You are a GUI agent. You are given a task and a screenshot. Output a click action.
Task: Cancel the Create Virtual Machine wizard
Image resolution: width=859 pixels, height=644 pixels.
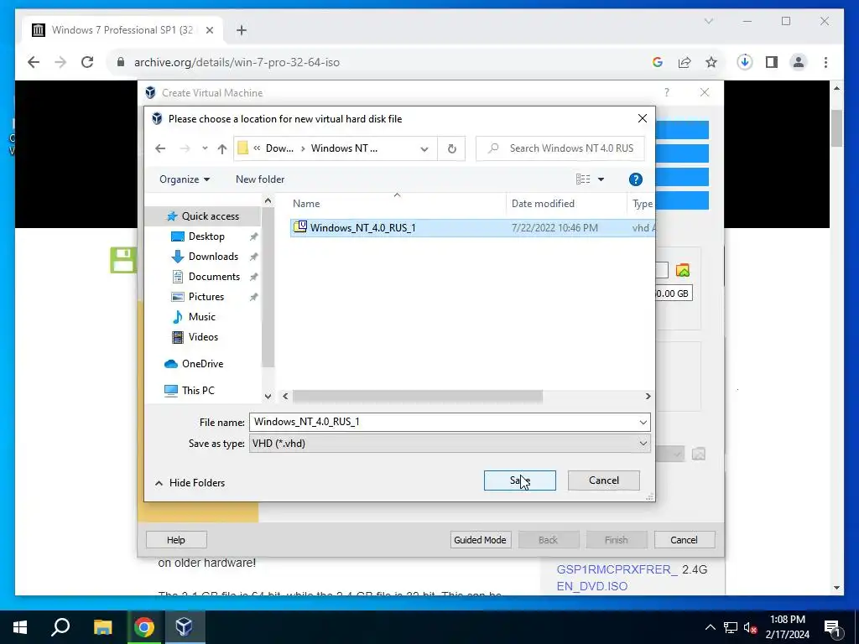click(684, 540)
